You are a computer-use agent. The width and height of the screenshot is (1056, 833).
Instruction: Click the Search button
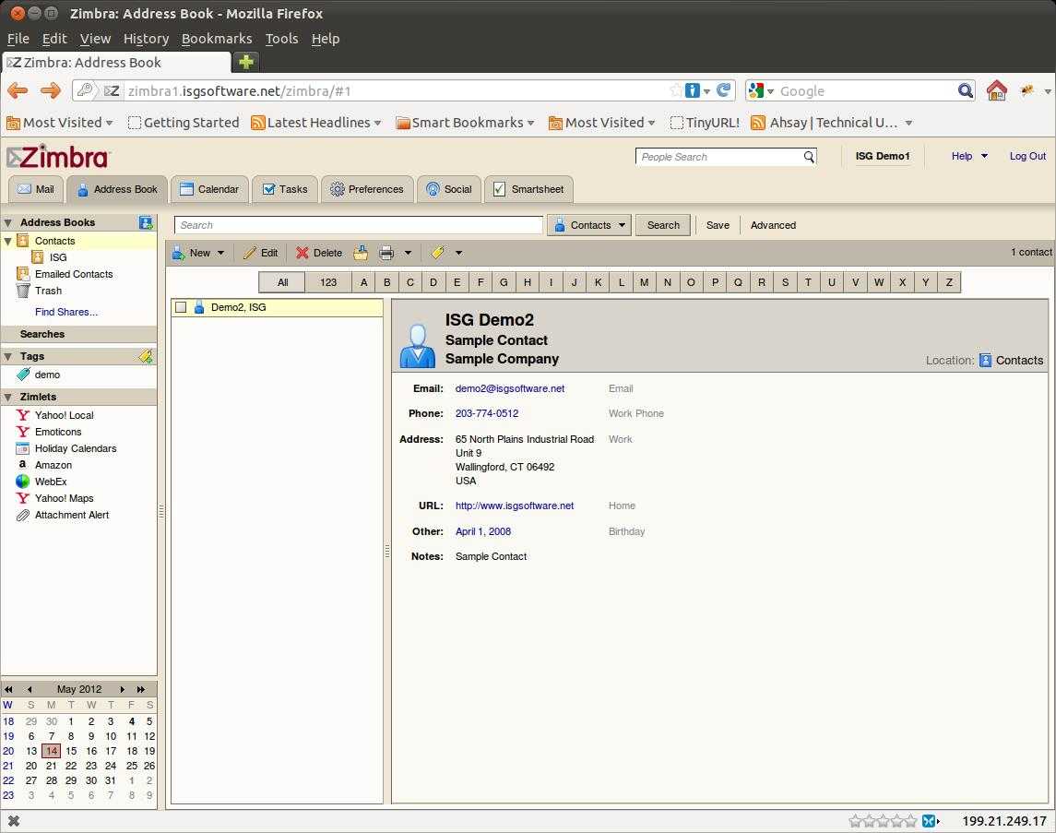663,226
